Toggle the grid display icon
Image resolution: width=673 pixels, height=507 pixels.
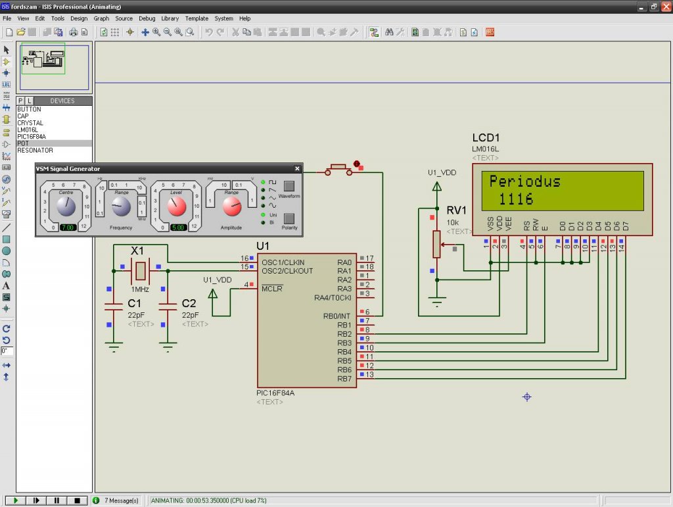[115, 32]
